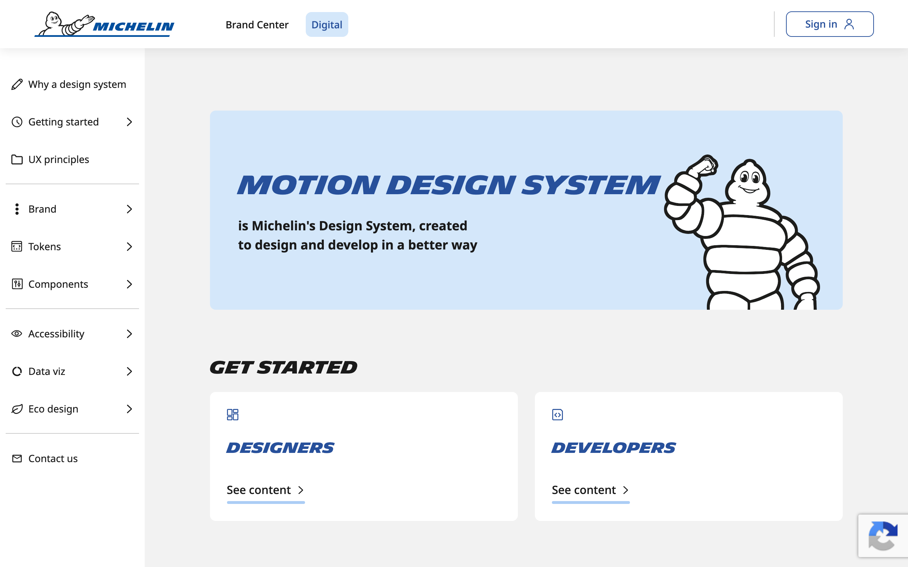Click the grid icon on Designers card
Screen dimensions: 908x567
(x=233, y=414)
